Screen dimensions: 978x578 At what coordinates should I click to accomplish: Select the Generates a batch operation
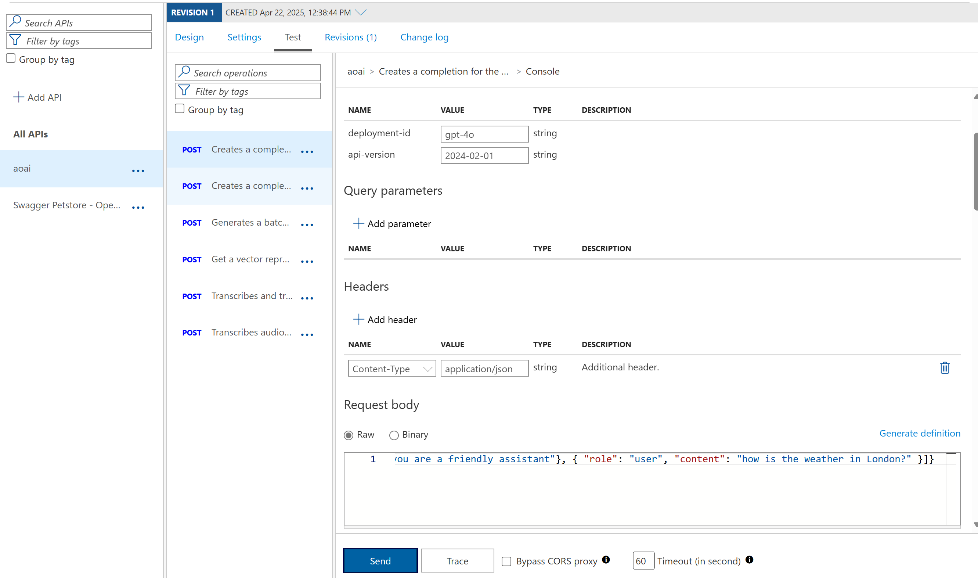(x=249, y=222)
